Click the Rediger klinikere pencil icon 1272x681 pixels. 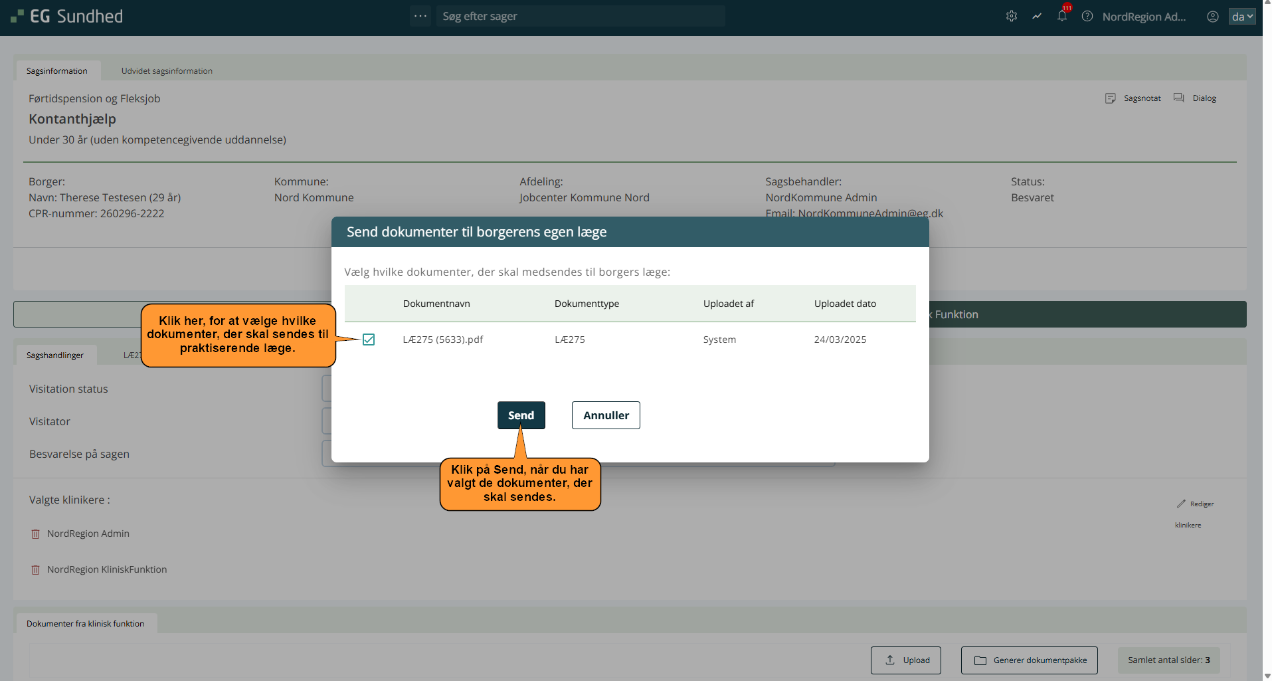(1181, 504)
